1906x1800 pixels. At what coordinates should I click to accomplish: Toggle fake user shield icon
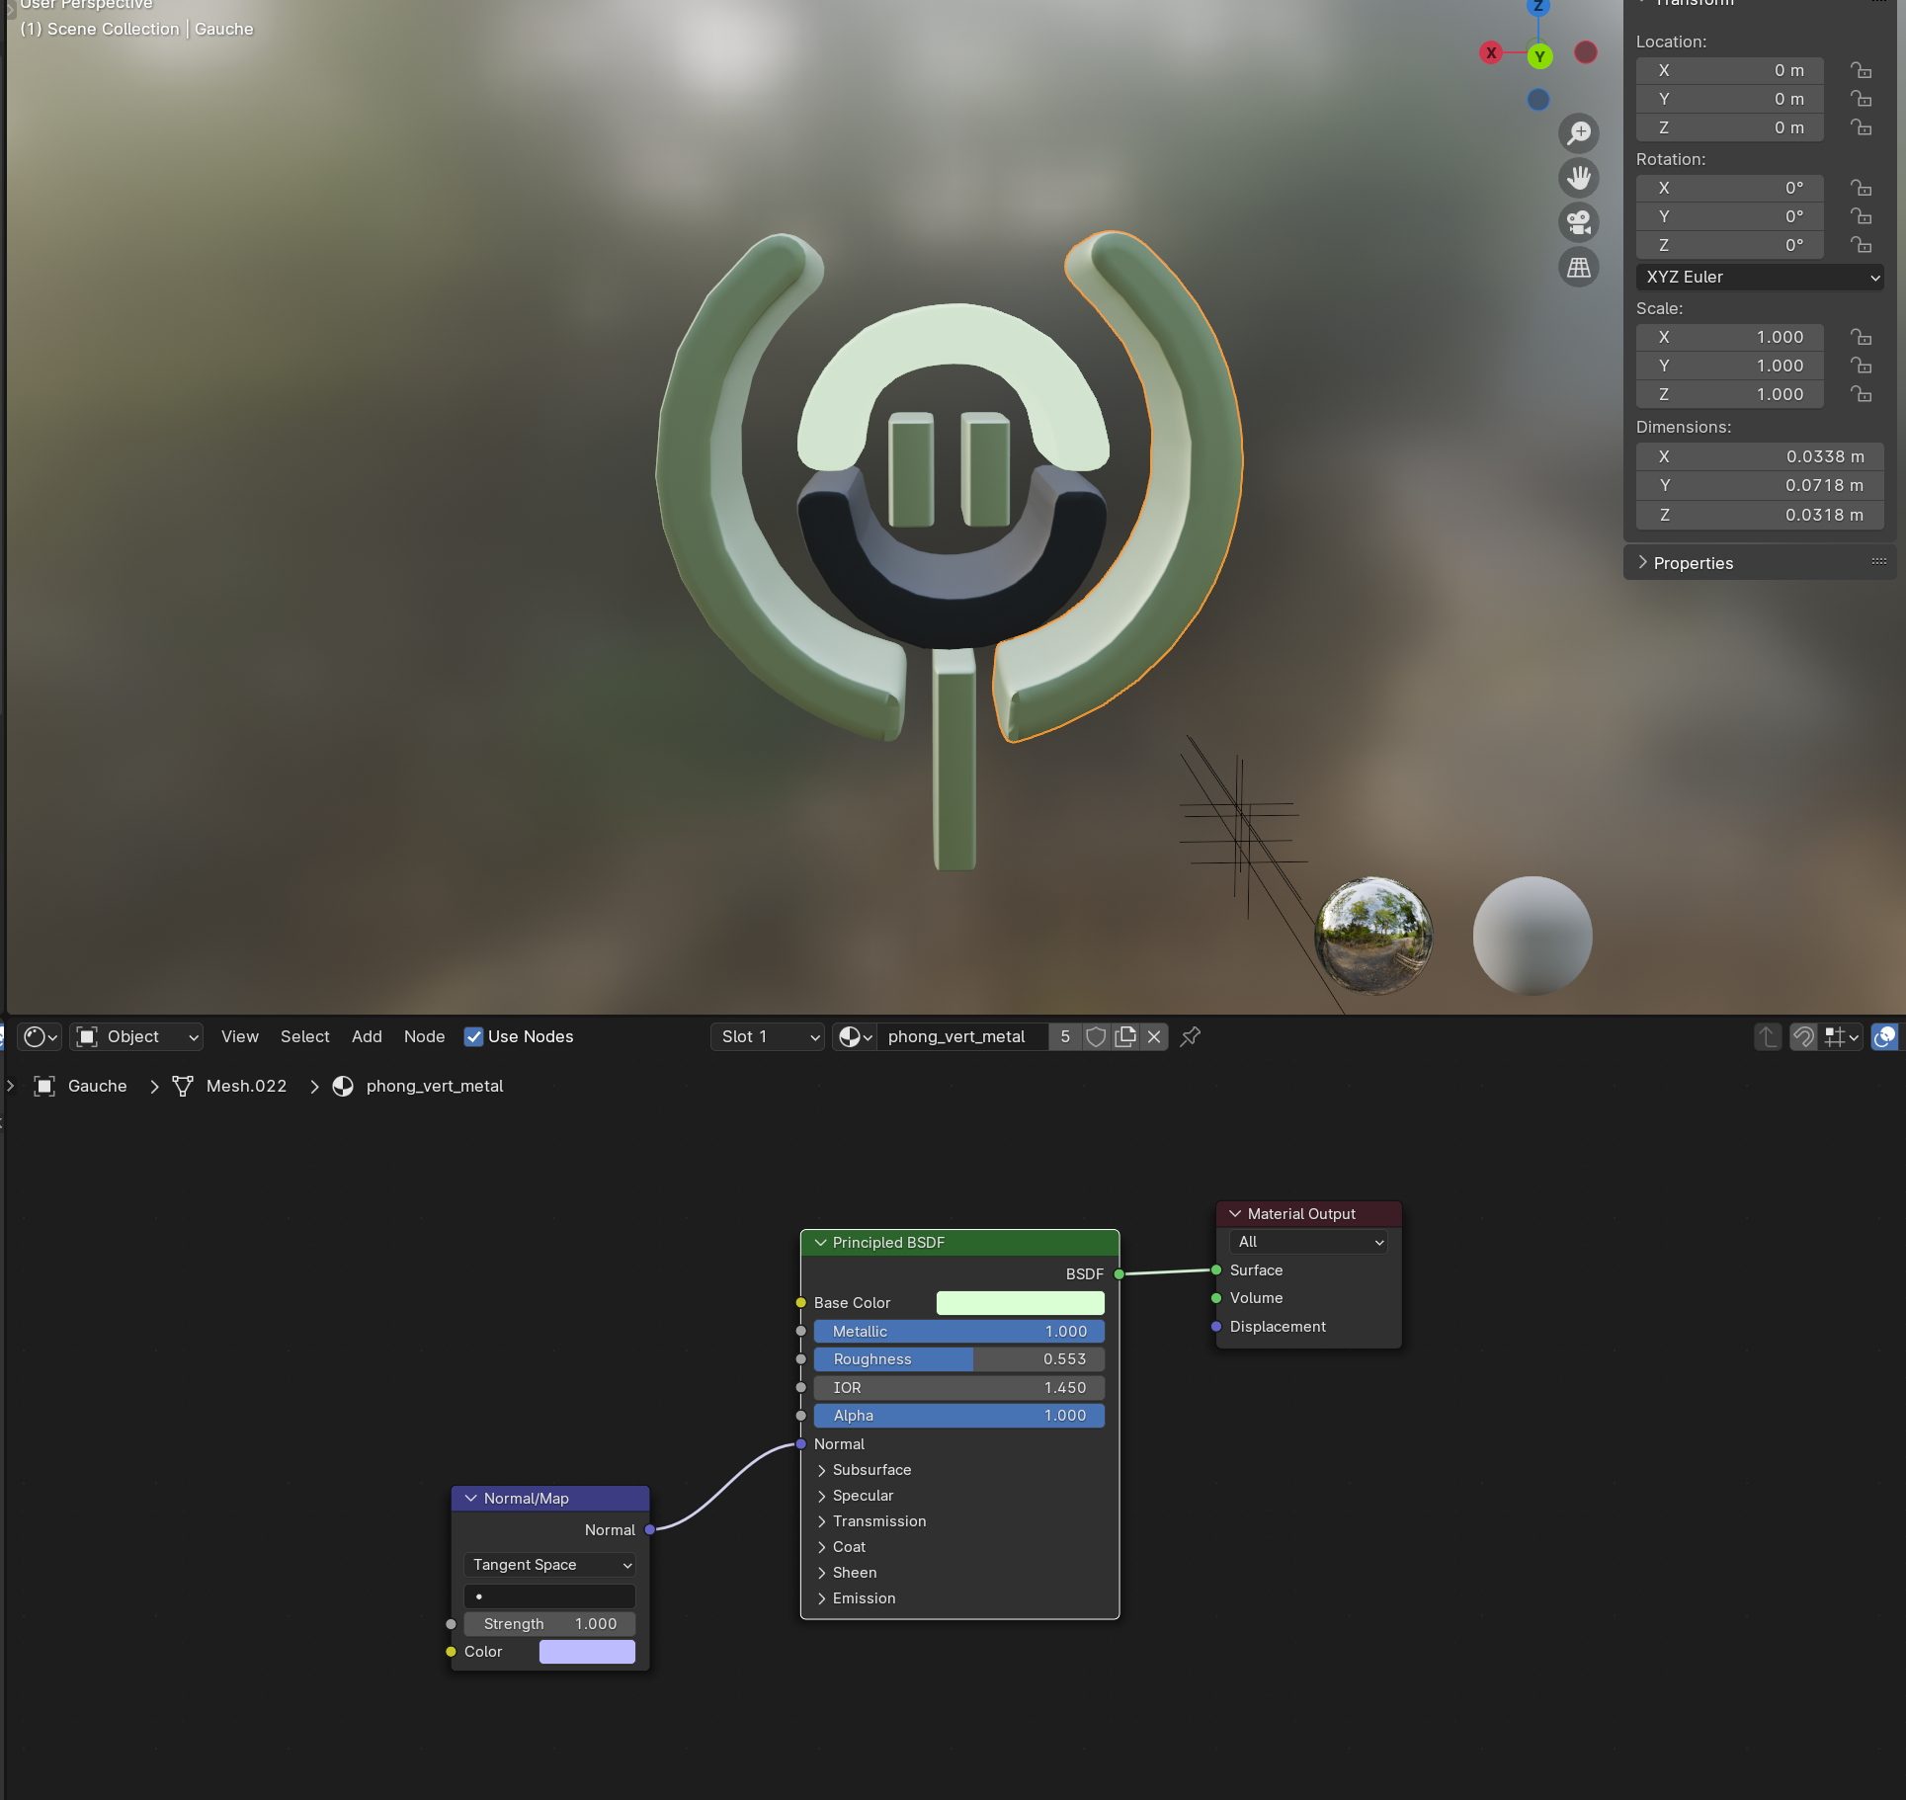click(x=1096, y=1036)
